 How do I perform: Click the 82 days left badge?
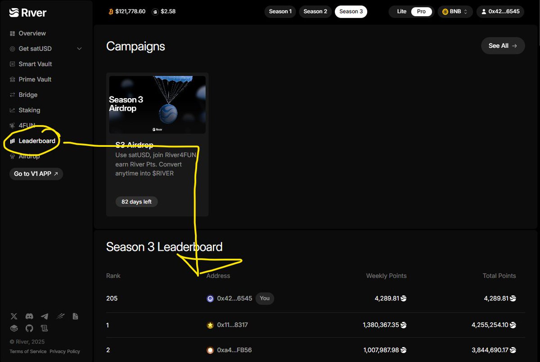136,202
